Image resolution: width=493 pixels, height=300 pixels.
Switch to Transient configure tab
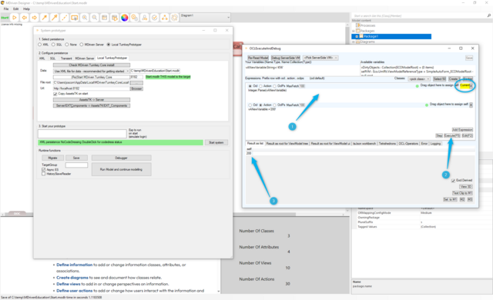(66, 58)
